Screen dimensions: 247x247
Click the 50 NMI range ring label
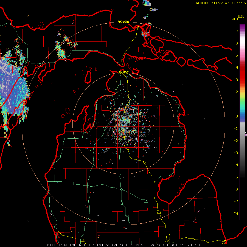(123, 72)
